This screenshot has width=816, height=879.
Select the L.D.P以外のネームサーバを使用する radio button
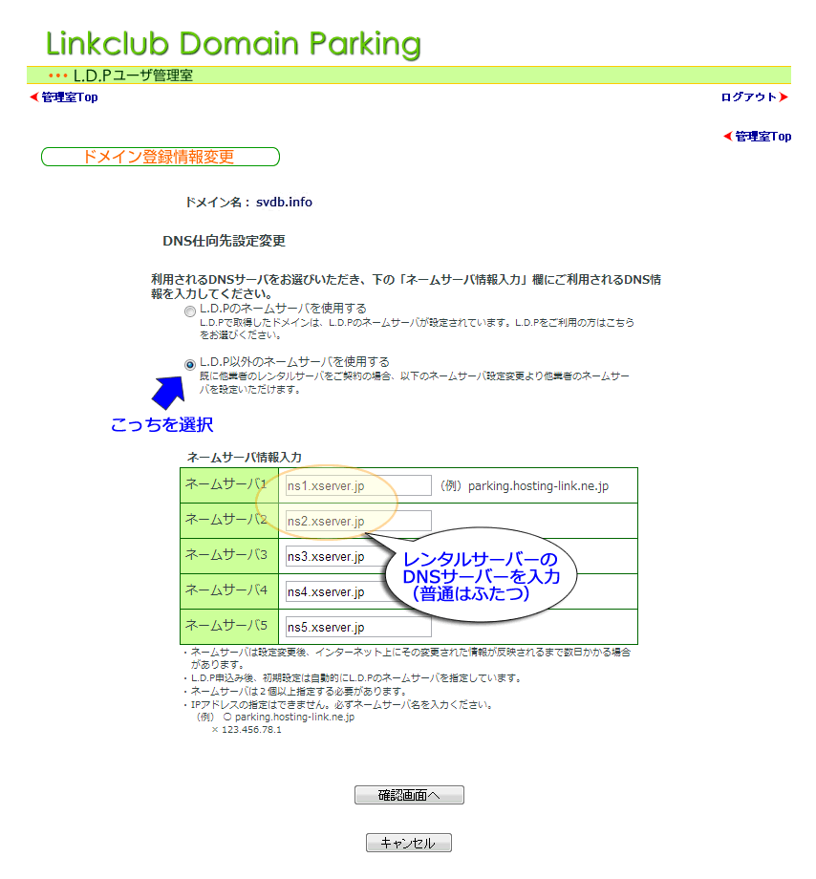[x=190, y=364]
